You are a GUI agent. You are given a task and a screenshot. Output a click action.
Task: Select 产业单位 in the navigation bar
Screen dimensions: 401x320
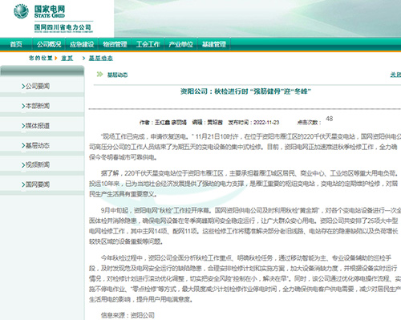[x=181, y=44]
